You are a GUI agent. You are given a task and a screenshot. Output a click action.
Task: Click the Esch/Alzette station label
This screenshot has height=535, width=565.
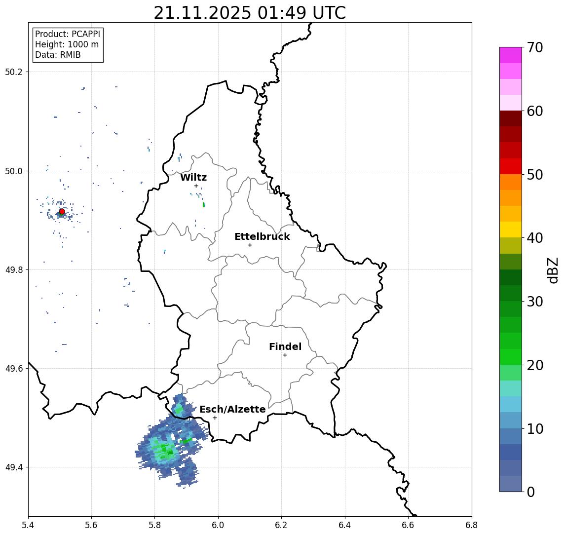232,409
